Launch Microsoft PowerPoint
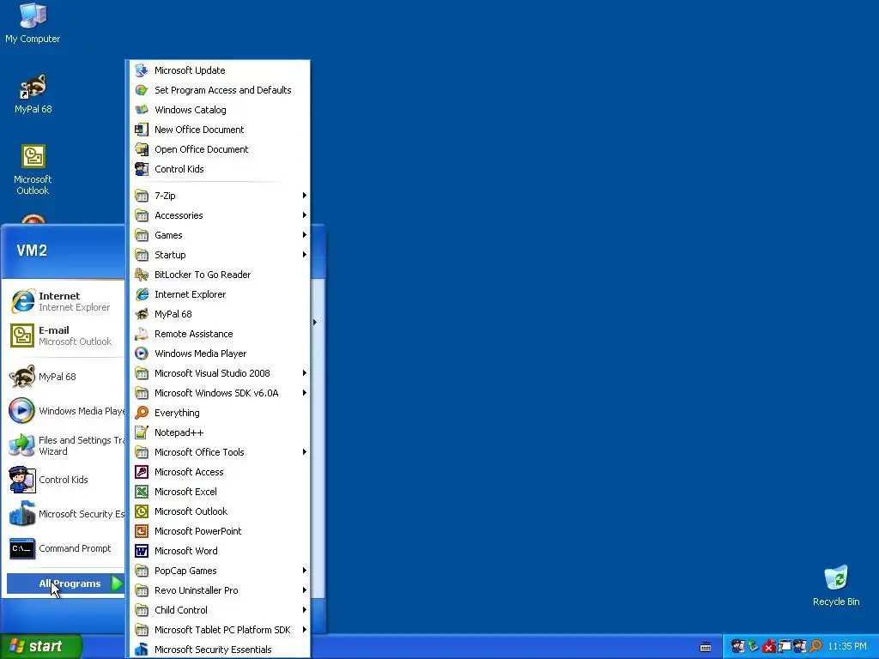Screen dimensions: 879x659 point(219,531)
